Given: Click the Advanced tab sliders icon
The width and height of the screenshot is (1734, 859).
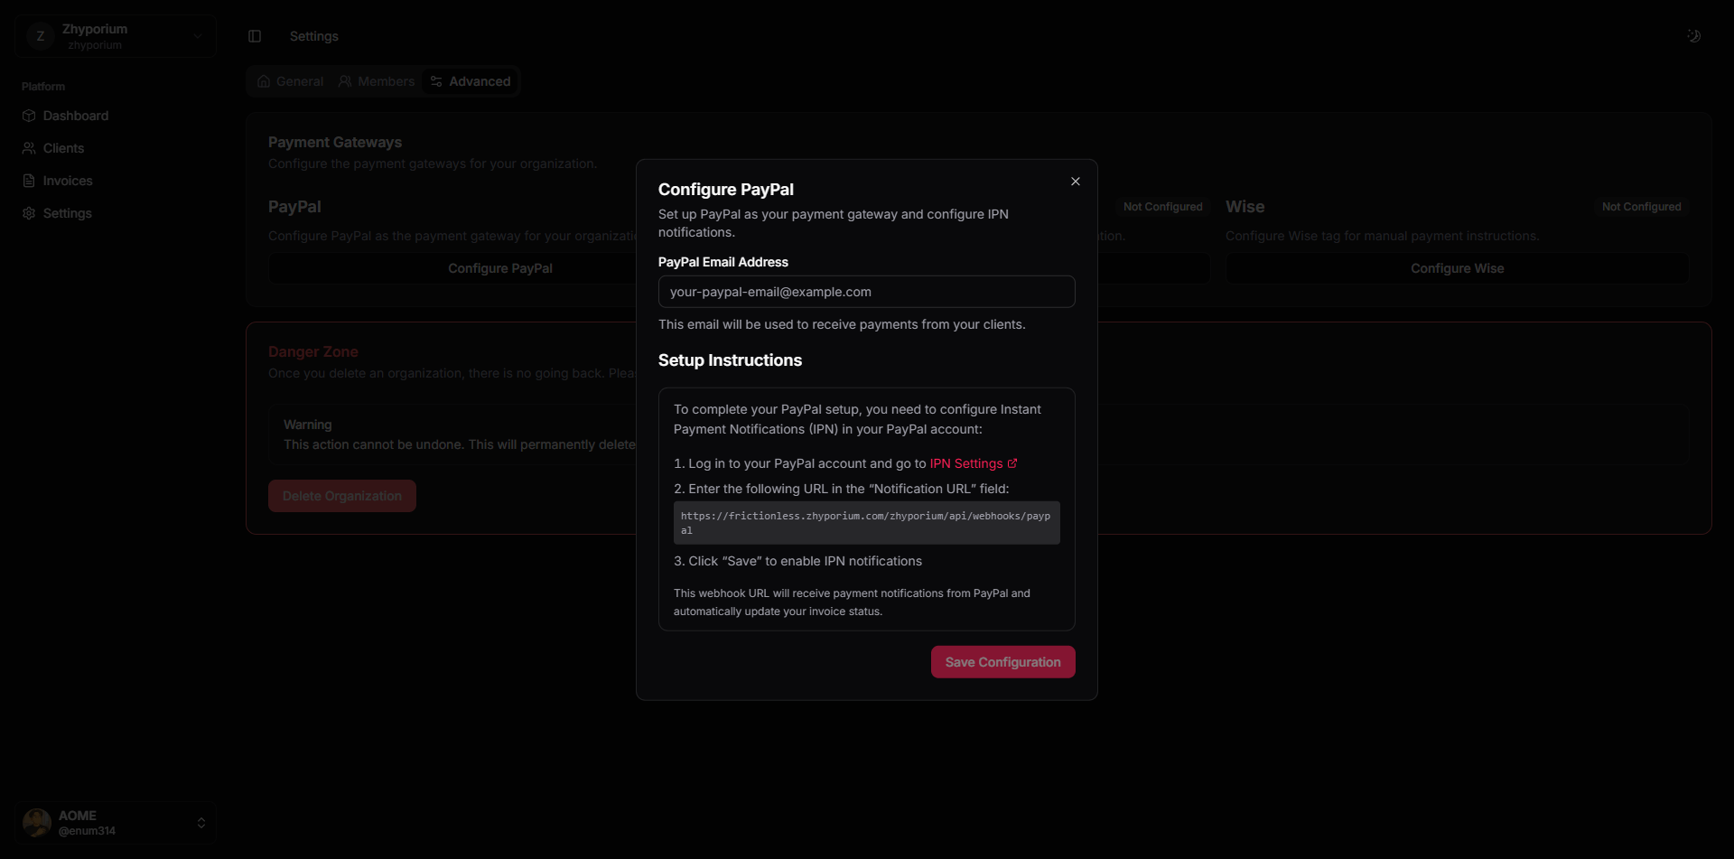Looking at the screenshot, I should [436, 81].
